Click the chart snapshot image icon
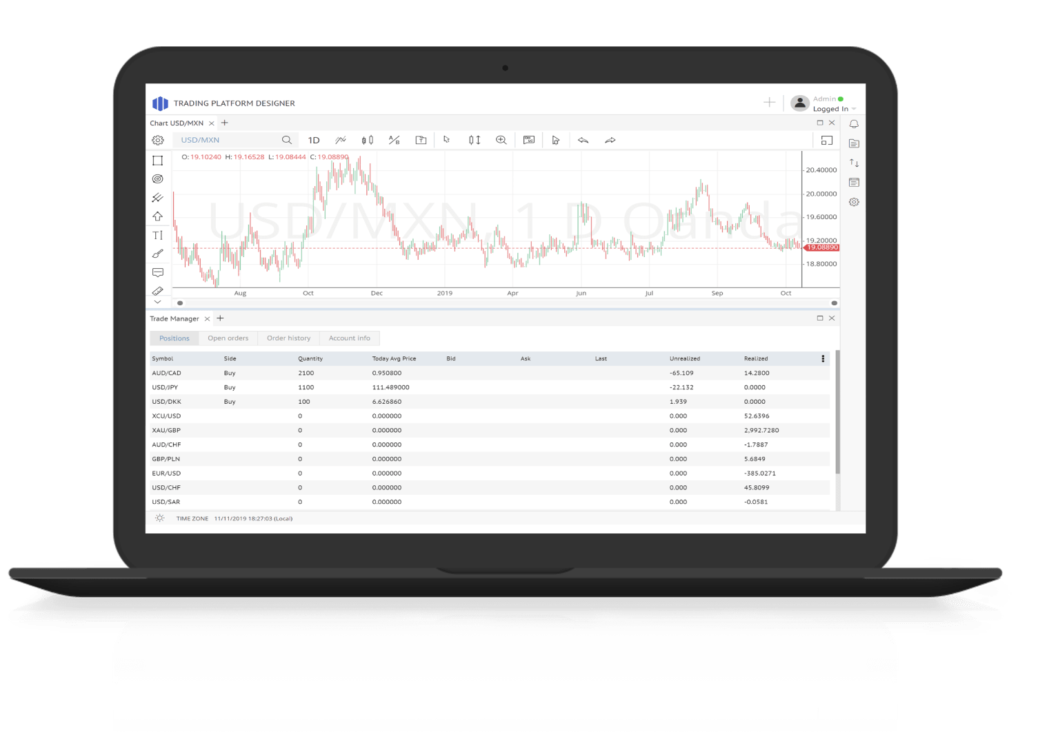The image size is (1058, 754). 529,140
